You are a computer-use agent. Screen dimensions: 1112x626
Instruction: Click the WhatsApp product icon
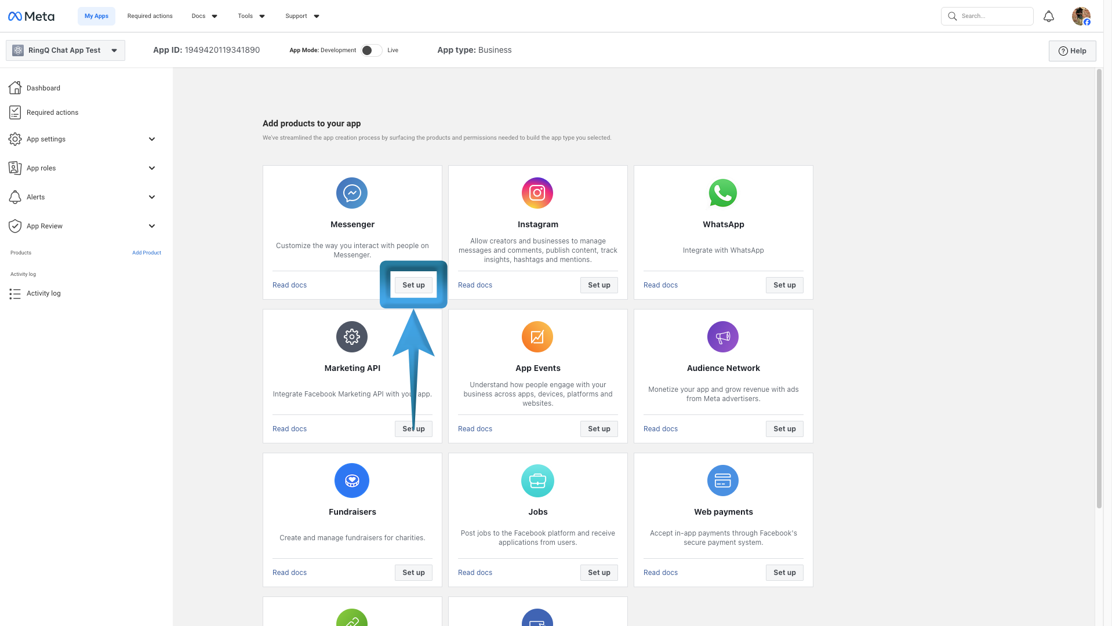coord(722,193)
